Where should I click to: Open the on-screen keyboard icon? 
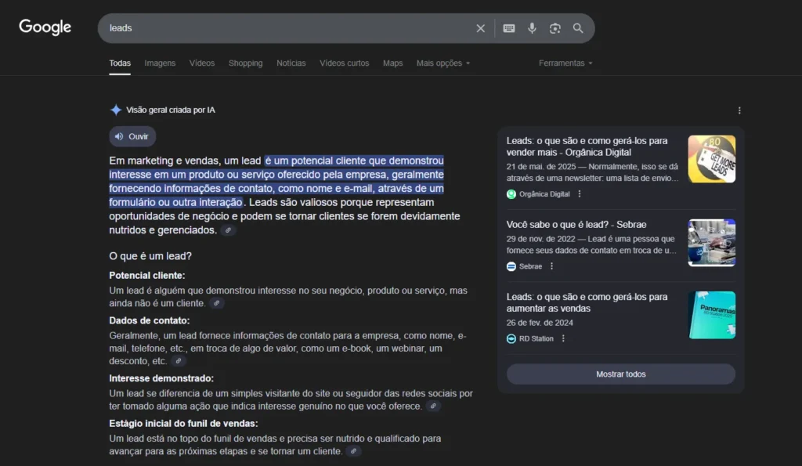[x=508, y=28]
